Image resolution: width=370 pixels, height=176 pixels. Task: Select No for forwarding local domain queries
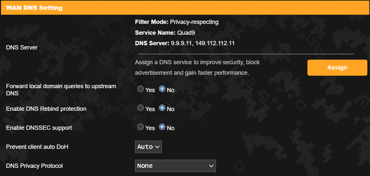(x=162, y=89)
